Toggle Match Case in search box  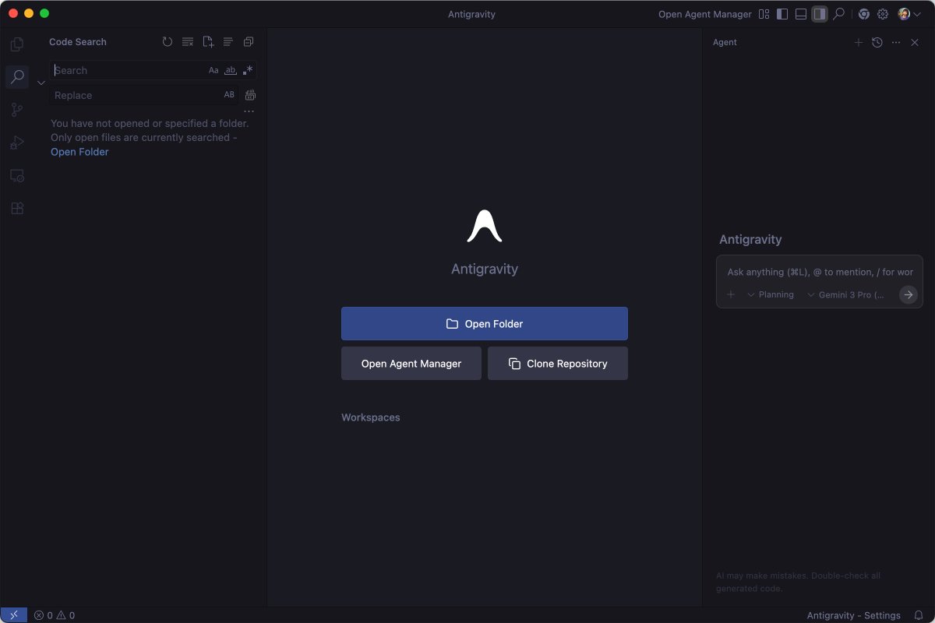pos(213,70)
